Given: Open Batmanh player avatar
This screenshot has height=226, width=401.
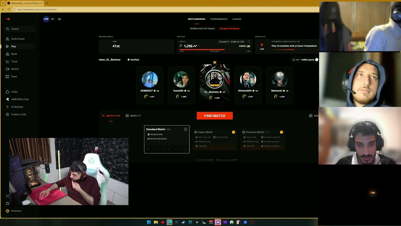Looking at the screenshot, I should pyautogui.click(x=279, y=79).
